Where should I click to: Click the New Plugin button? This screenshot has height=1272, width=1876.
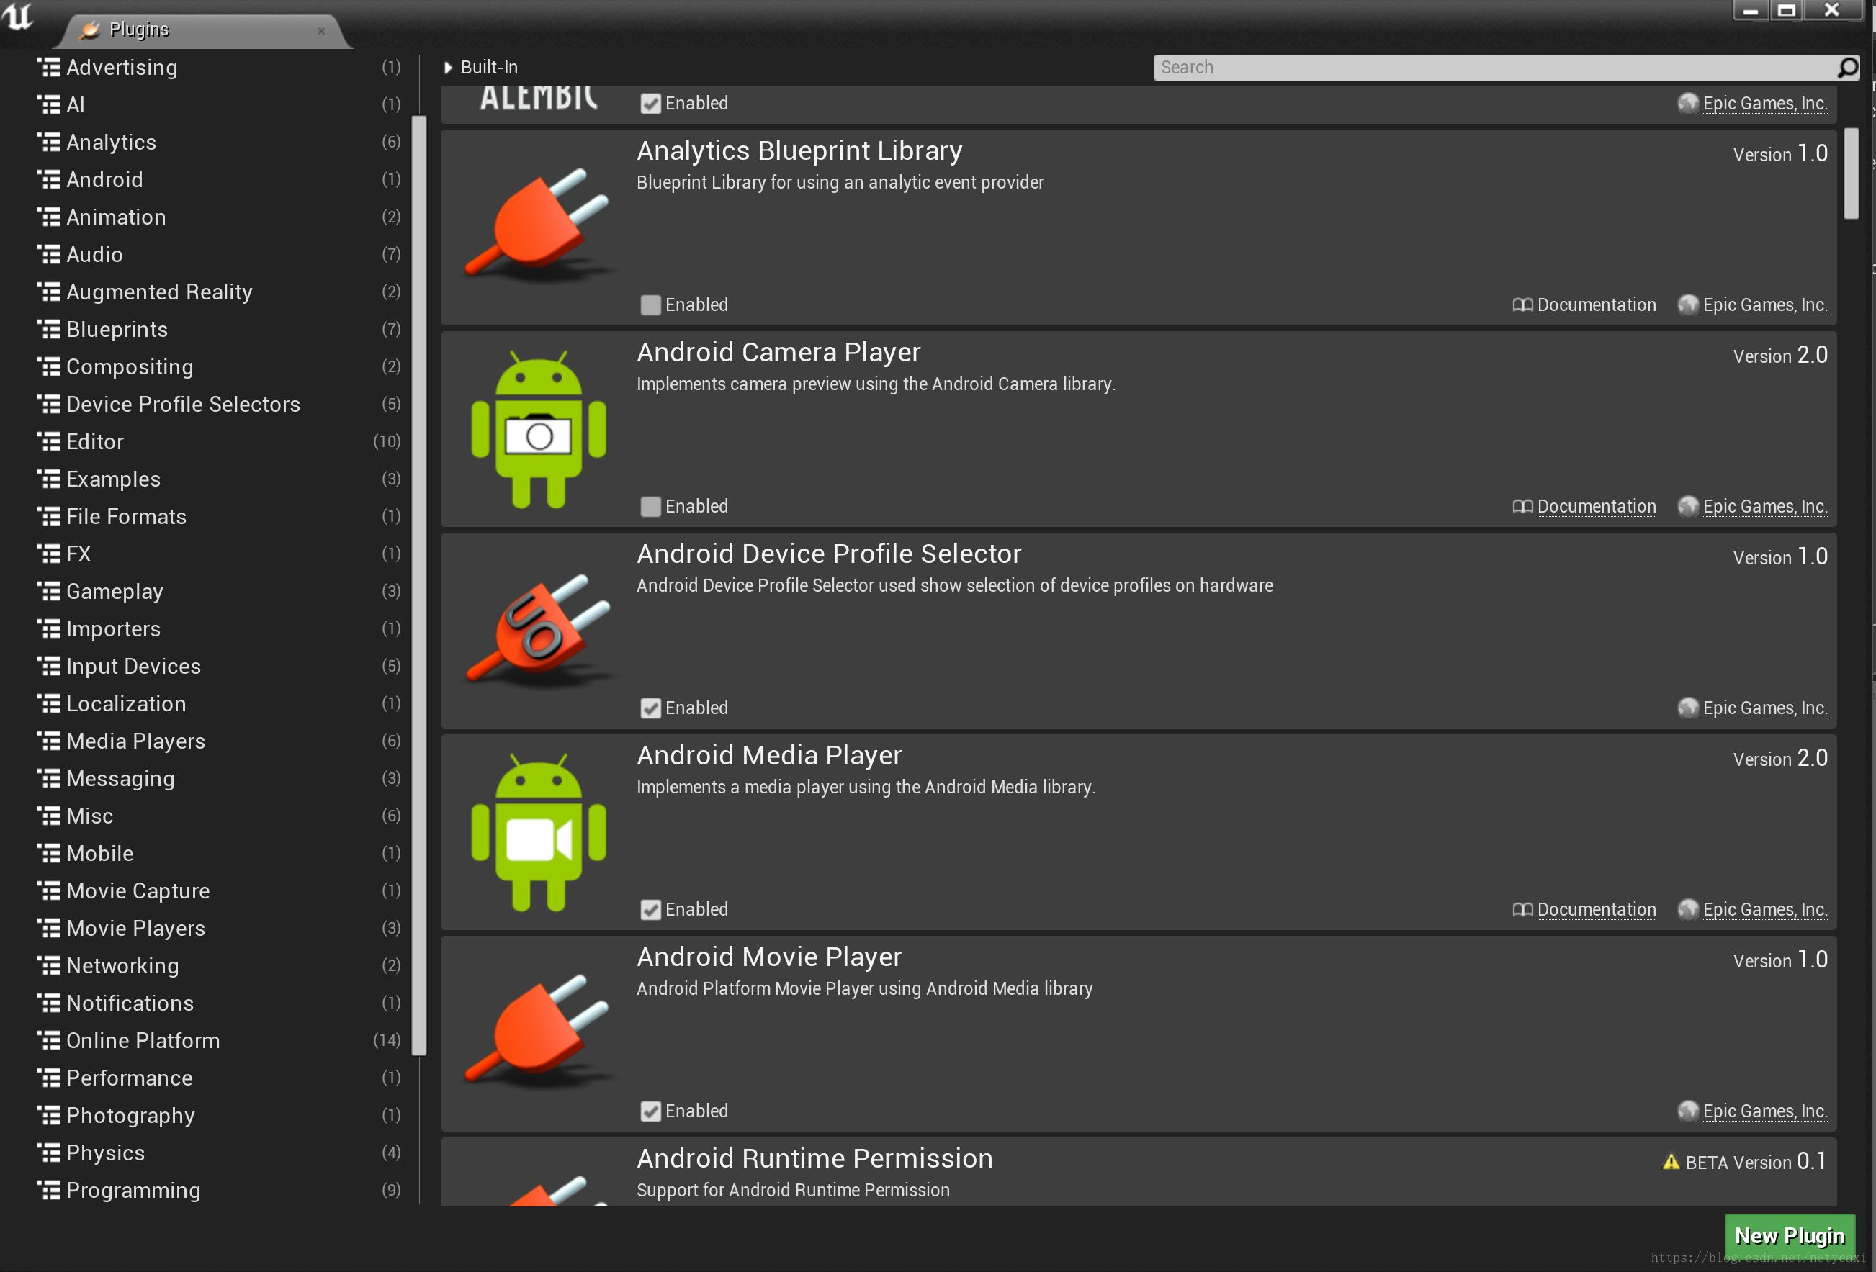pyautogui.click(x=1789, y=1236)
